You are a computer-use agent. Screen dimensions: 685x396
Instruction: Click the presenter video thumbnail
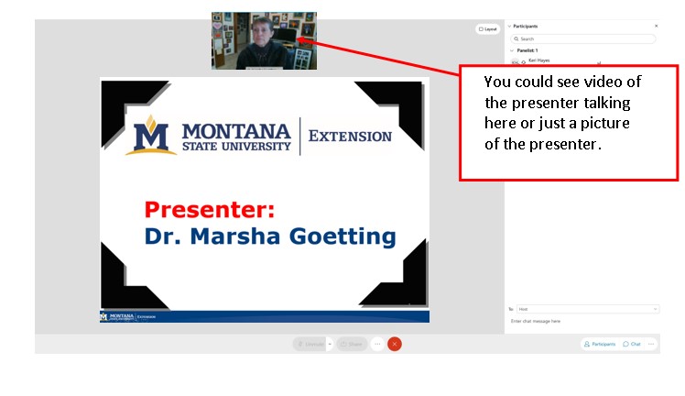(265, 40)
